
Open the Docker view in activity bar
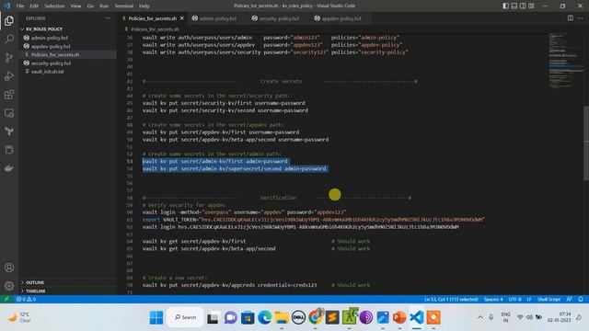[9, 168]
